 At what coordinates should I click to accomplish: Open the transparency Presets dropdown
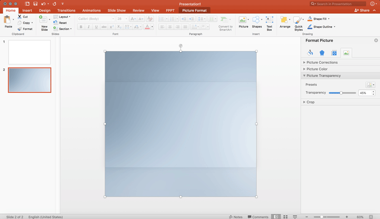(370, 85)
